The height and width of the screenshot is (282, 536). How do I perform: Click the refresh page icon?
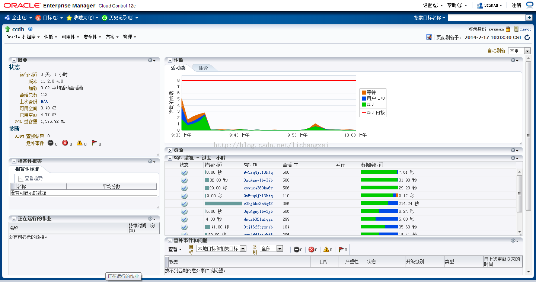click(x=527, y=37)
